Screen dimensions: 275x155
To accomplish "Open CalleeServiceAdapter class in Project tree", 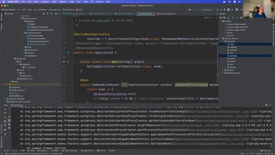I will click(x=37, y=27).
